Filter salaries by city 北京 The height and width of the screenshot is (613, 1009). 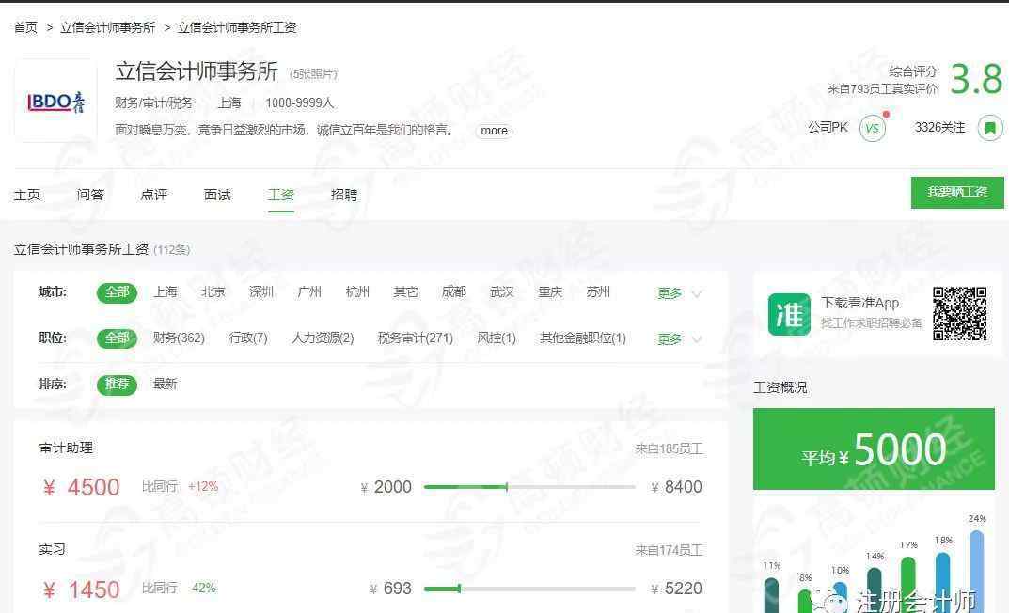click(x=213, y=292)
